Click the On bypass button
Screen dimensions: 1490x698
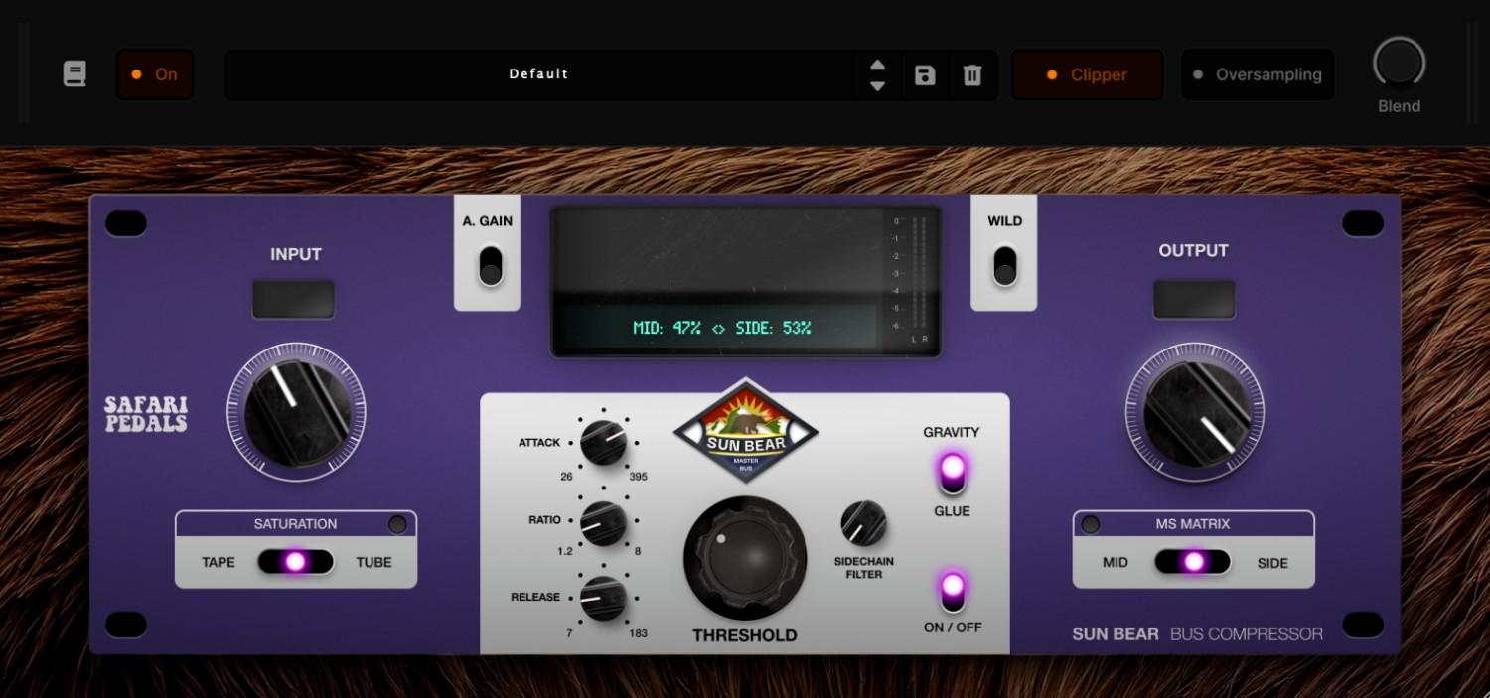click(154, 73)
